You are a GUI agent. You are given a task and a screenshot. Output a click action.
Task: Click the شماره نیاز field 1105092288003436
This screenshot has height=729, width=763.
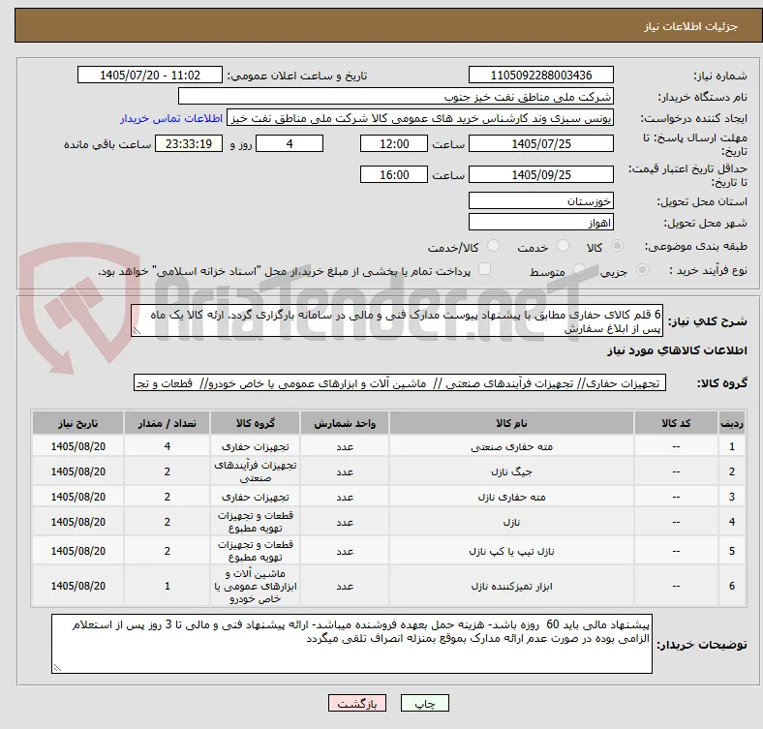[x=540, y=75]
